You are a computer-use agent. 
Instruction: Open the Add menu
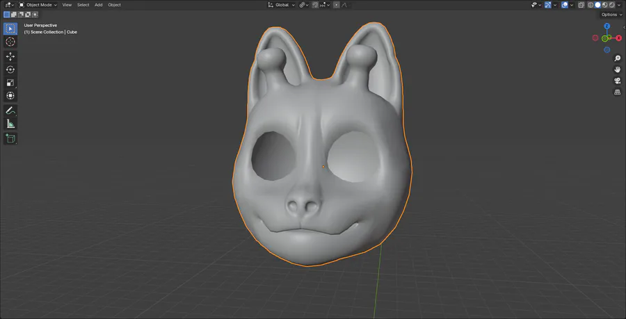pyautogui.click(x=98, y=5)
